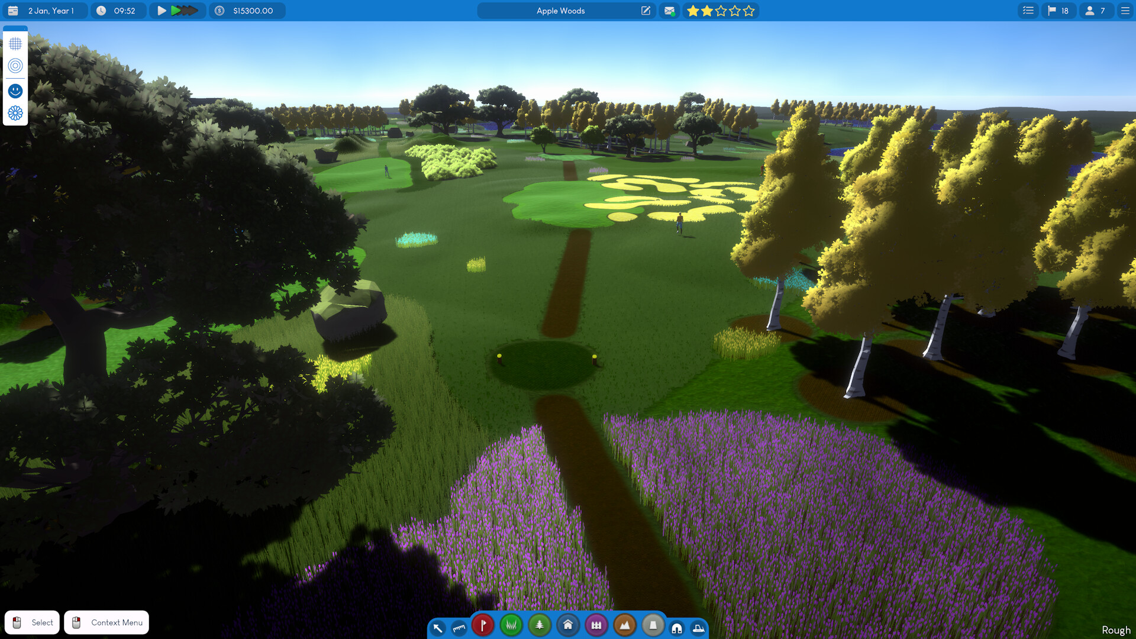Select the flag placement tool
This screenshot has width=1136, height=639.
tap(483, 625)
